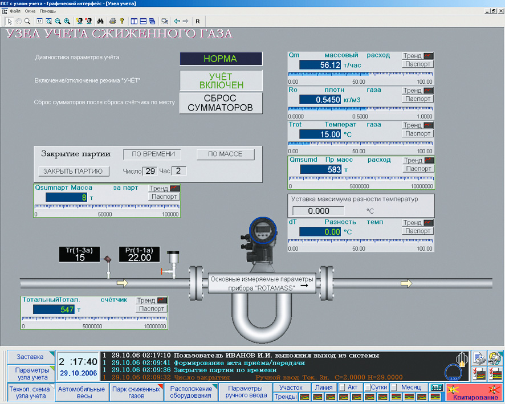Click the magnifier search tool in toolbar
Viewport: 505px width, 404px height.
(27, 21)
